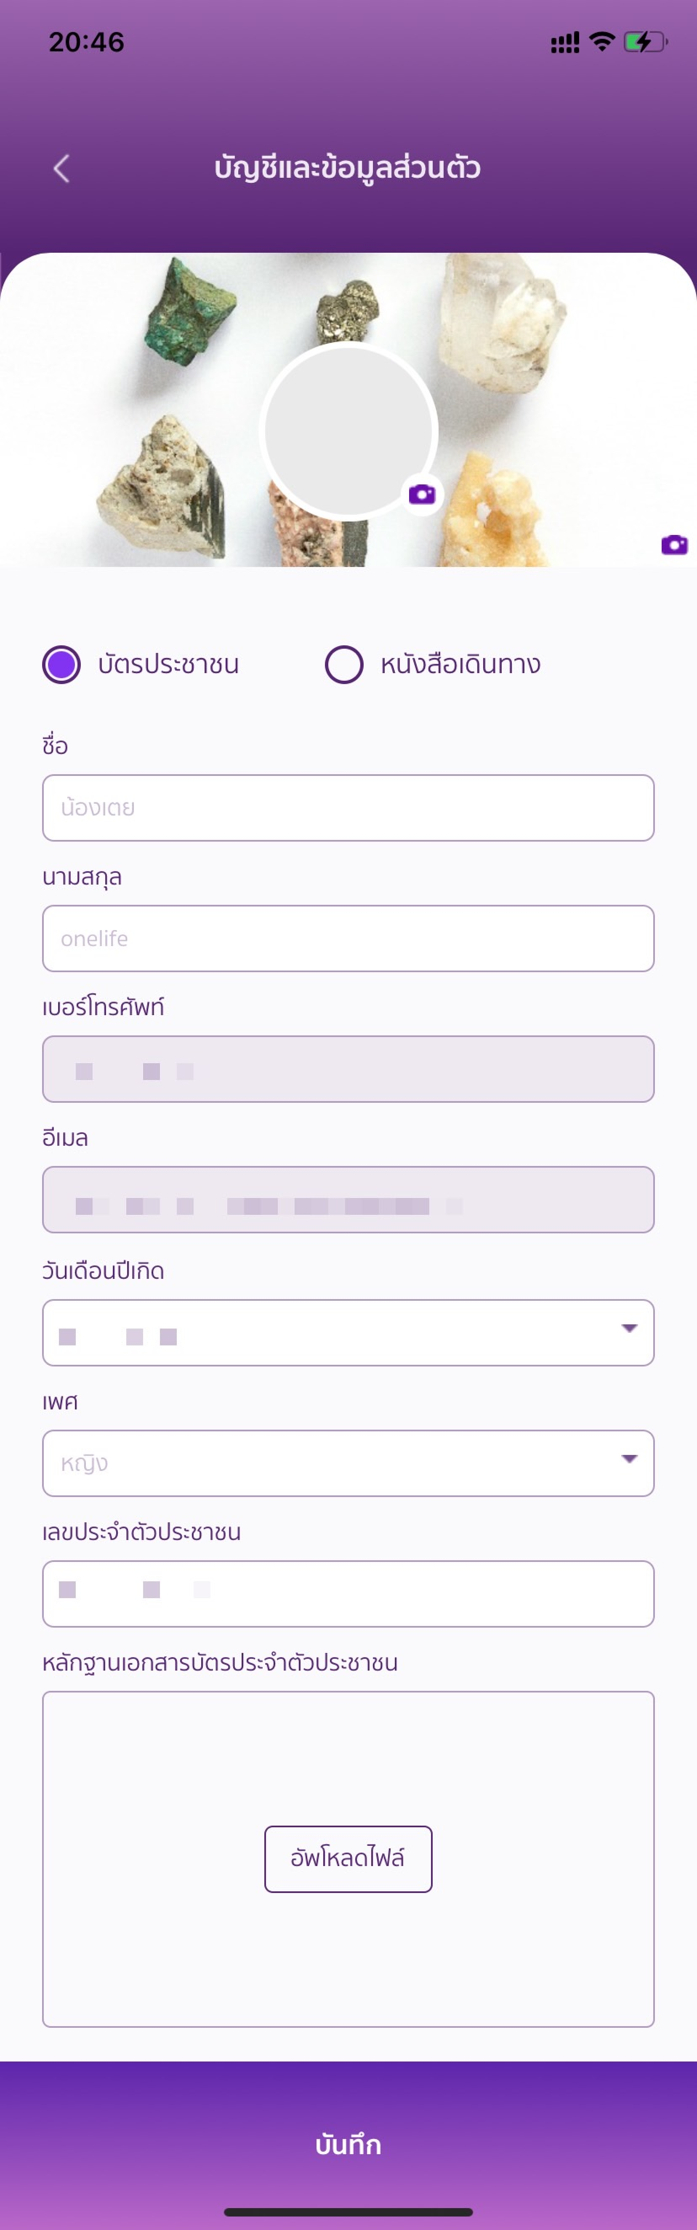Select the หนังสือเดินทาง radio option
697x2230 pixels.
pyautogui.click(x=344, y=665)
